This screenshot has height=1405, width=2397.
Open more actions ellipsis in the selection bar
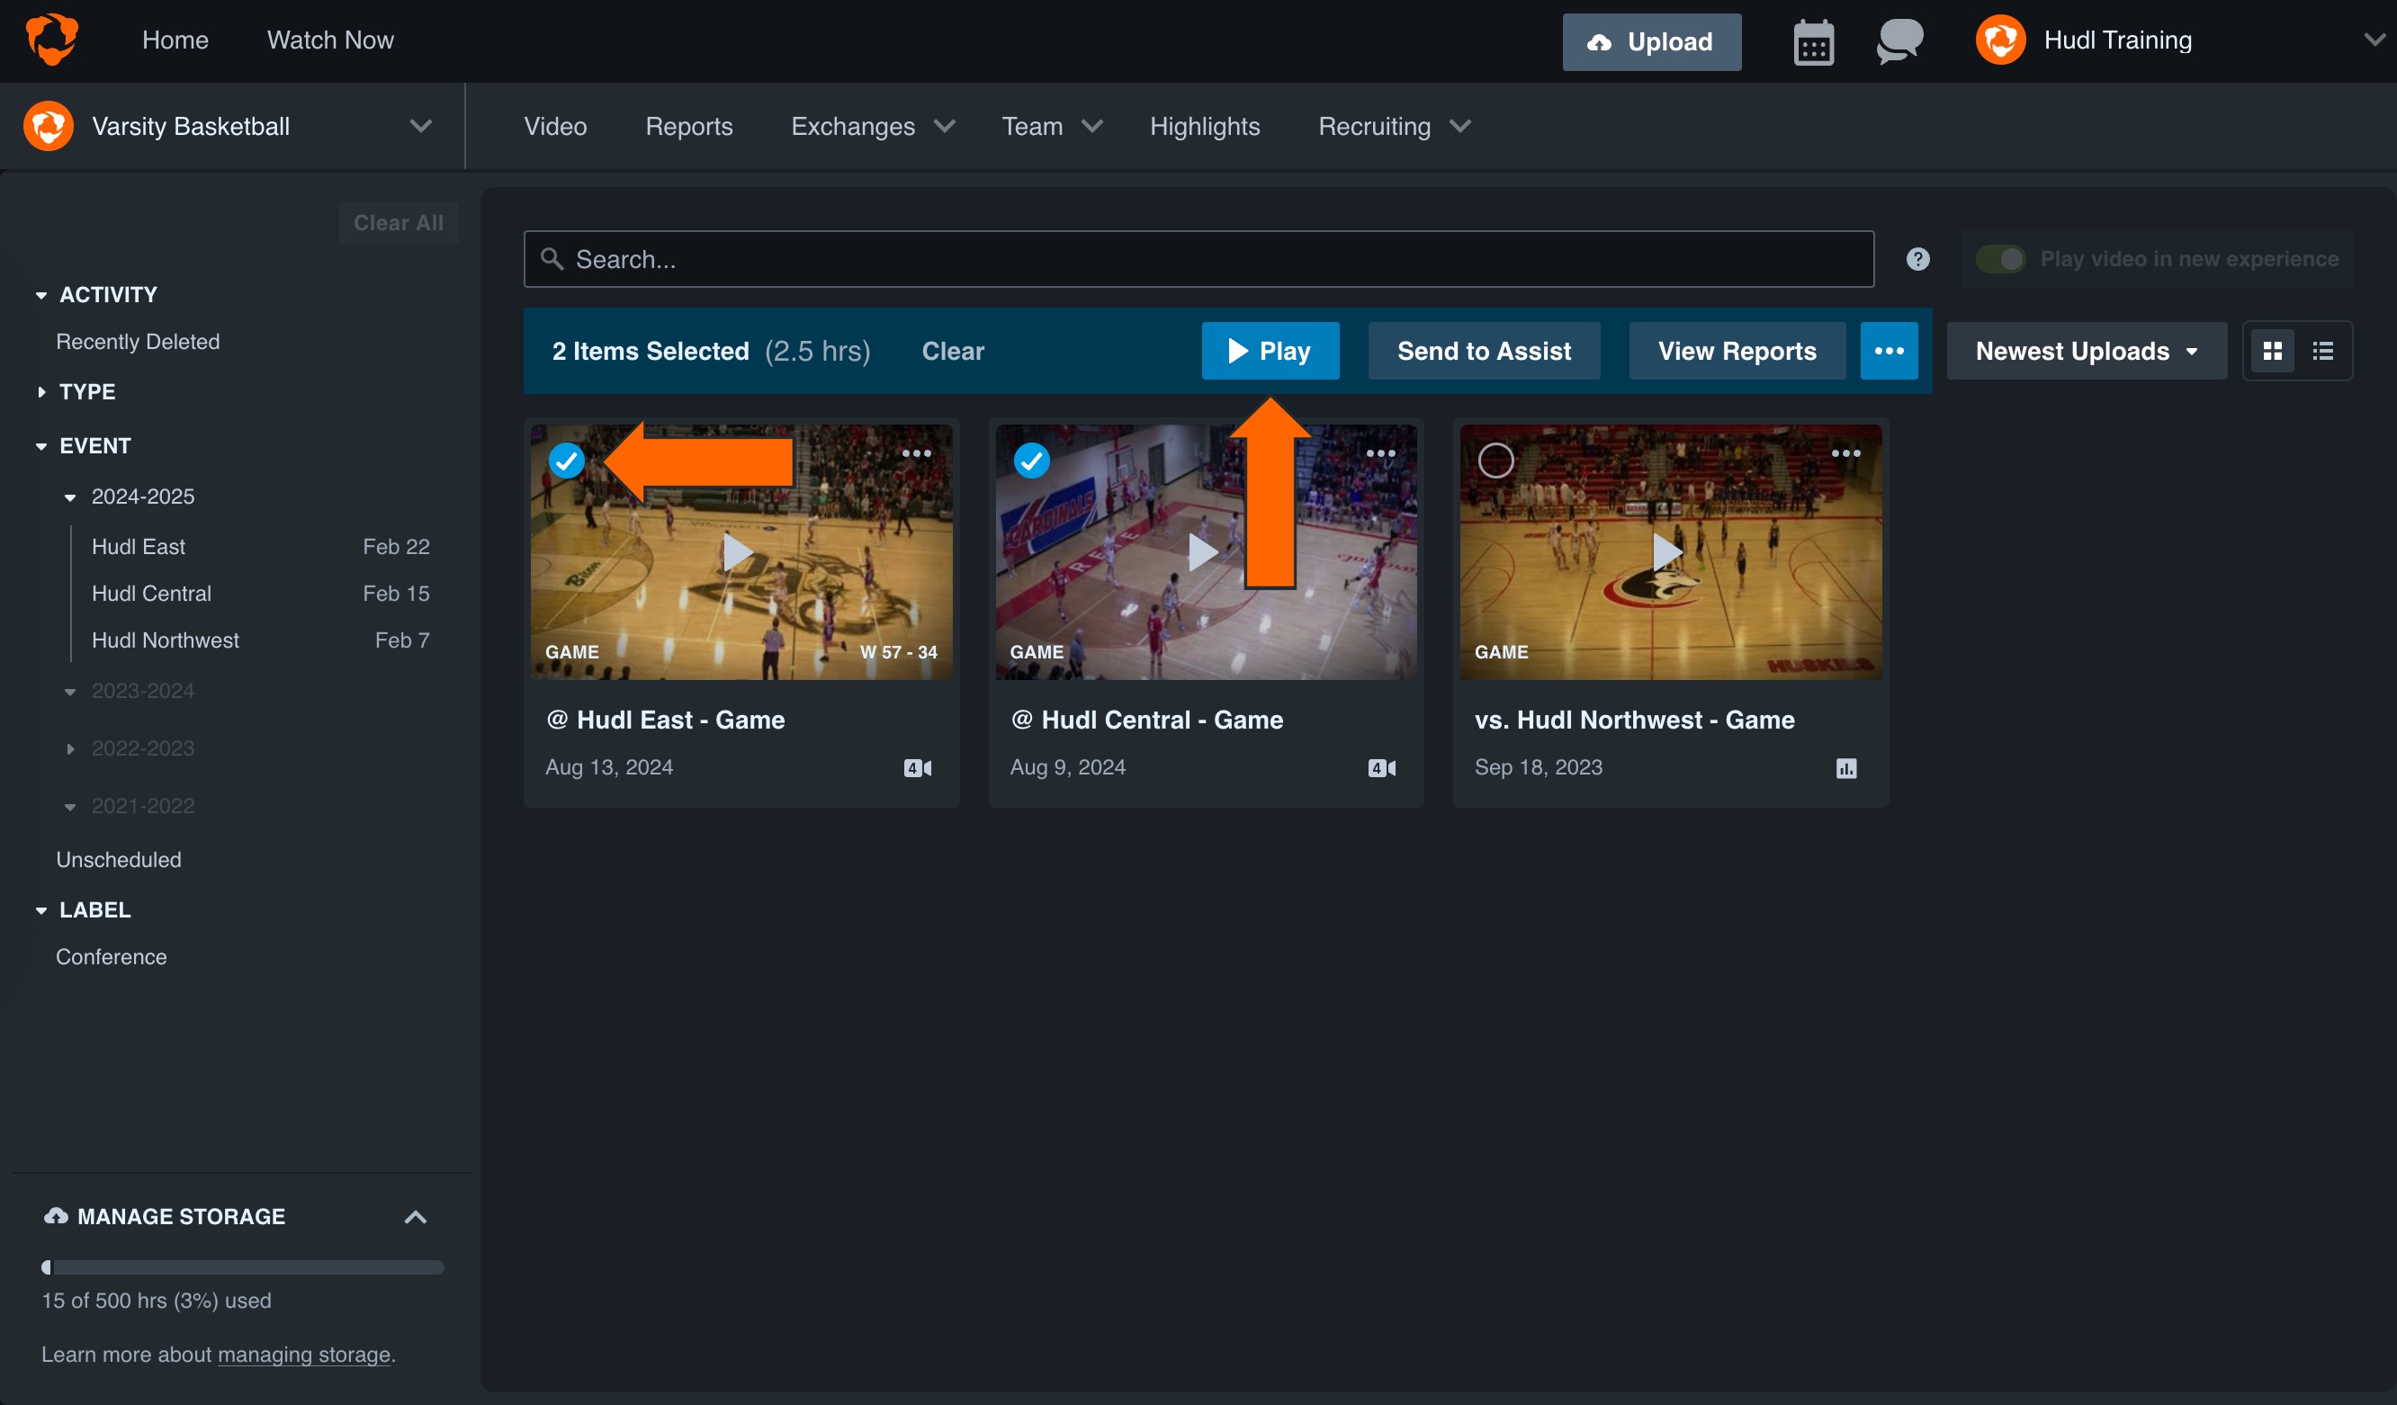click(x=1889, y=350)
